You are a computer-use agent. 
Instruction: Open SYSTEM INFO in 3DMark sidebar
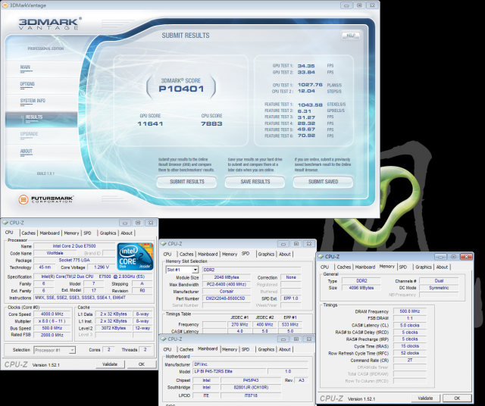tap(33, 101)
